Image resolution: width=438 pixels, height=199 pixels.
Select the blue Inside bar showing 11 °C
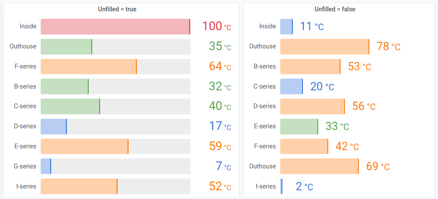pyautogui.click(x=286, y=27)
